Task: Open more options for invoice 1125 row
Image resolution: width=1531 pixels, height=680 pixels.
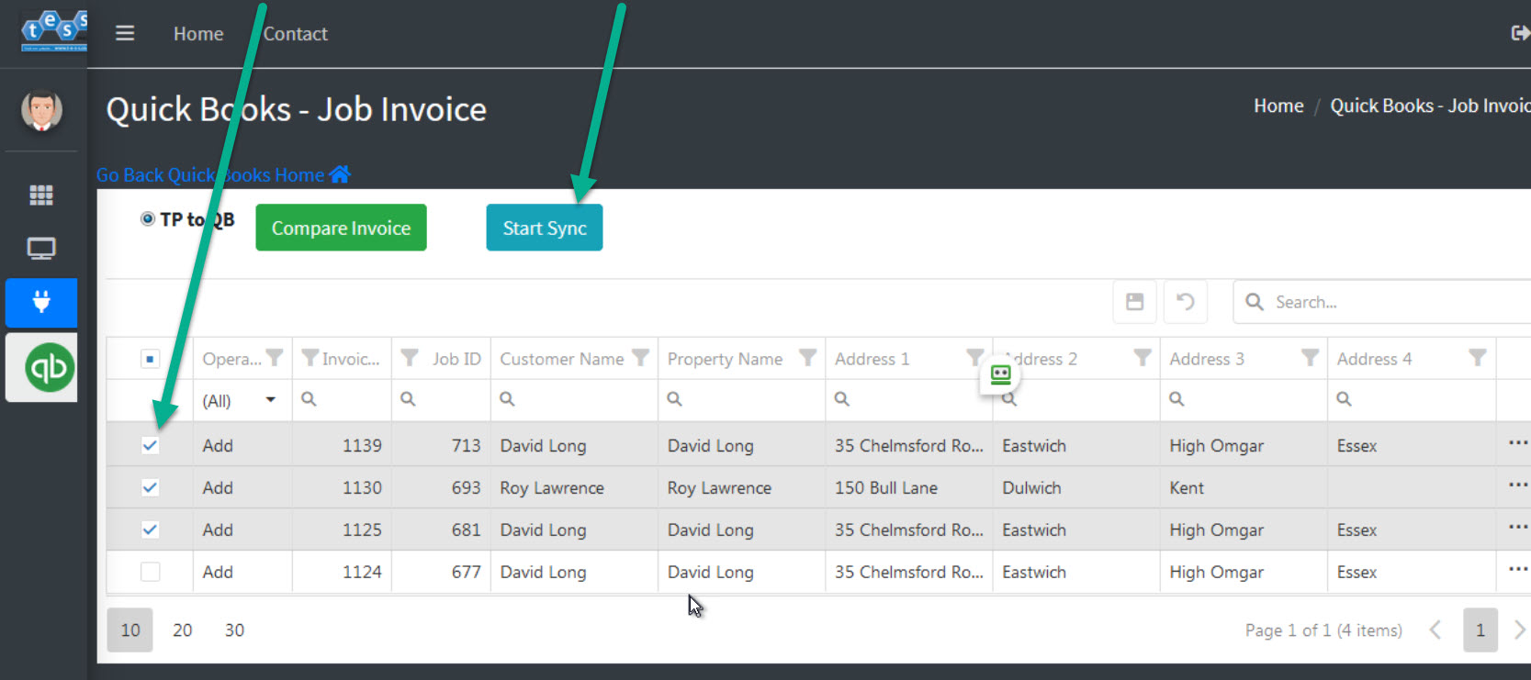Action: (x=1517, y=528)
